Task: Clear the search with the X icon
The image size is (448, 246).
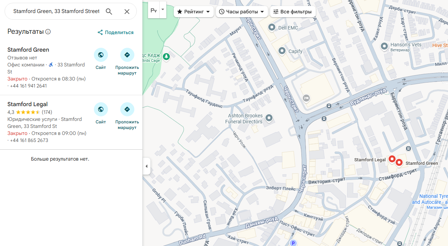Action: click(x=127, y=12)
